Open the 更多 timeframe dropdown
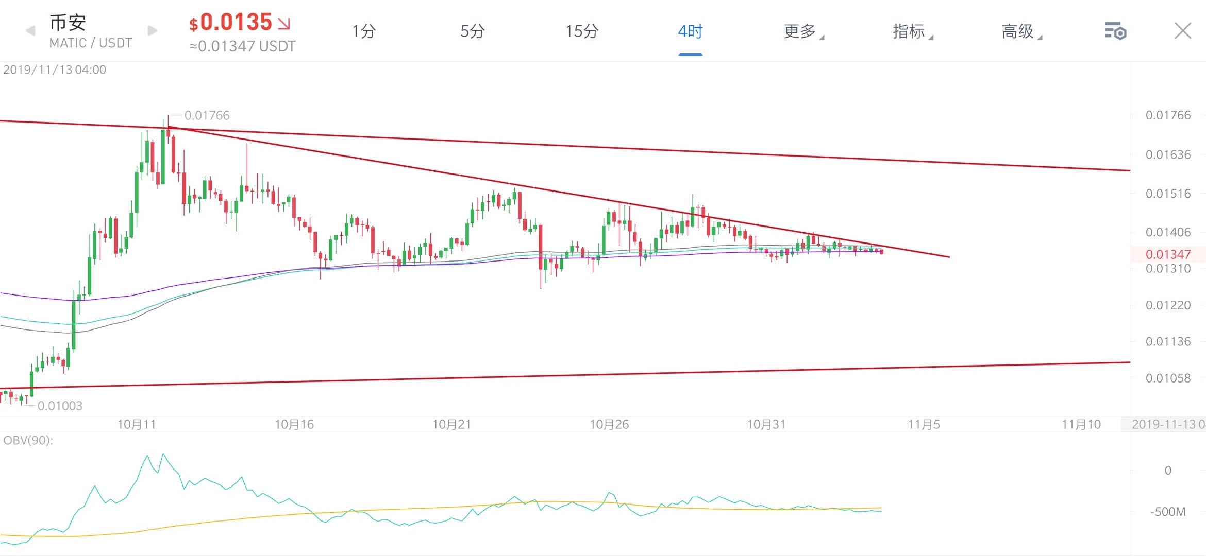This screenshot has height=556, width=1206. 803,31
